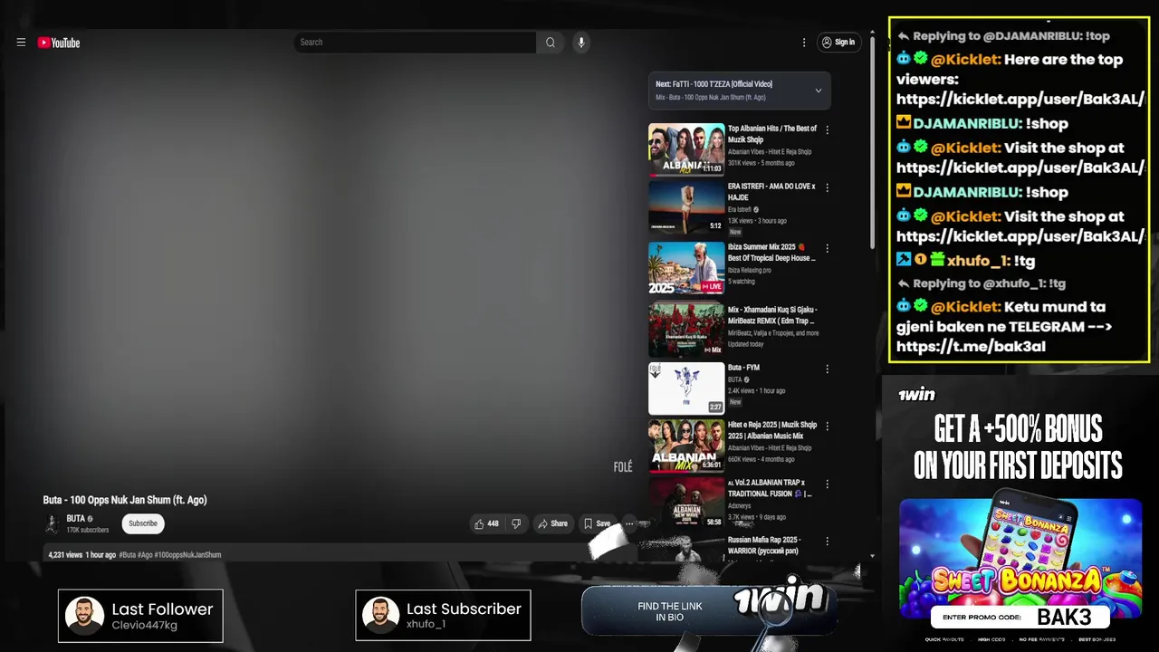Play Hitet e Reja 2025 thumbnail

[x=686, y=445]
